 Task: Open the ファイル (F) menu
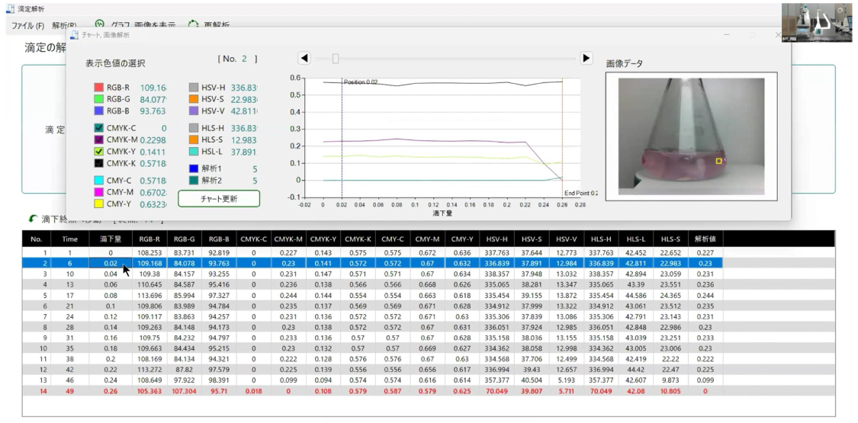click(27, 25)
